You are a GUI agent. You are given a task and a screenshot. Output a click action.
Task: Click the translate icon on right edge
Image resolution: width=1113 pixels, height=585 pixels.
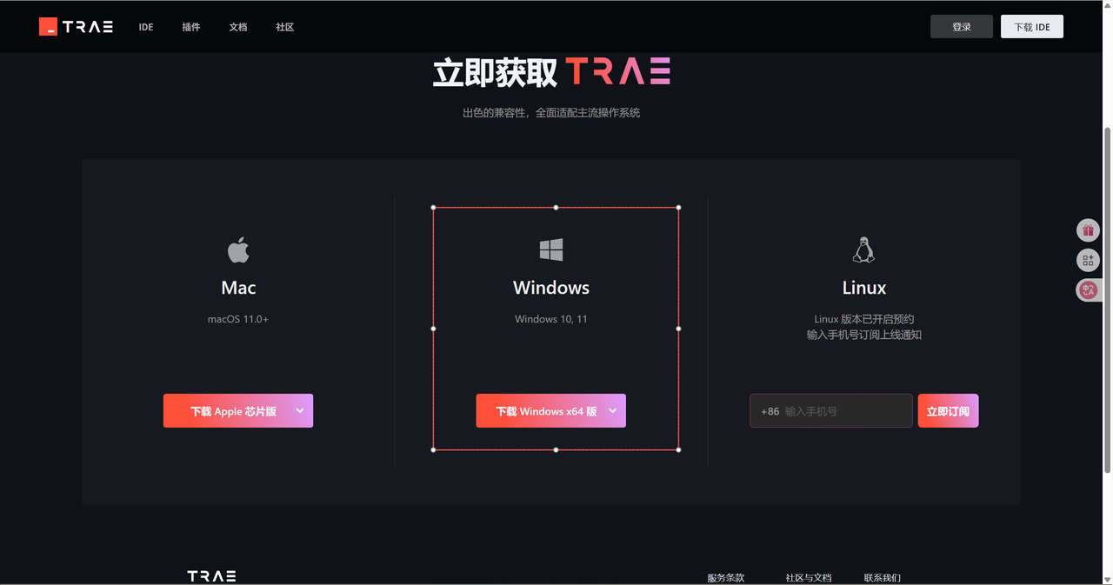(1088, 289)
